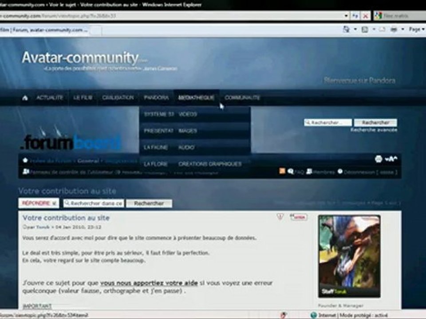Select the avatar-community.com browser tab
Image resolution: width=426 pixels, height=319 pixels.
pos(44,30)
